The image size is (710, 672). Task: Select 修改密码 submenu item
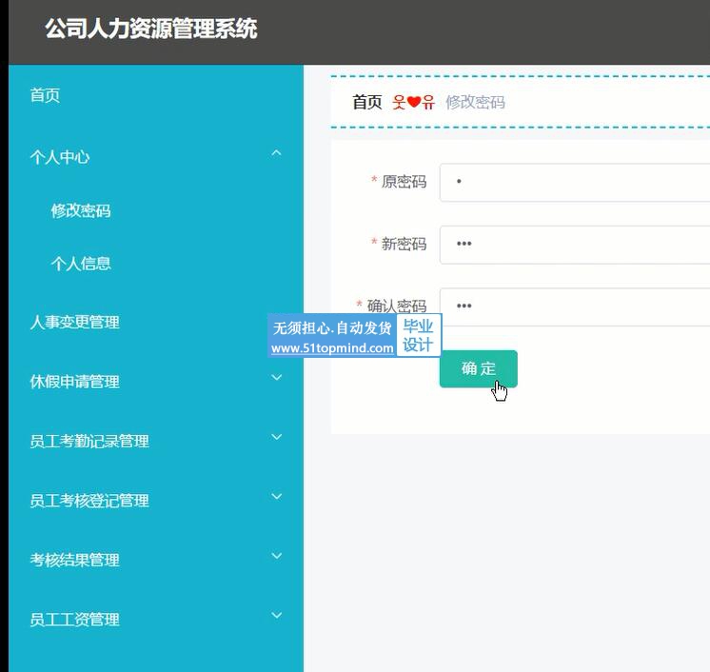81,210
